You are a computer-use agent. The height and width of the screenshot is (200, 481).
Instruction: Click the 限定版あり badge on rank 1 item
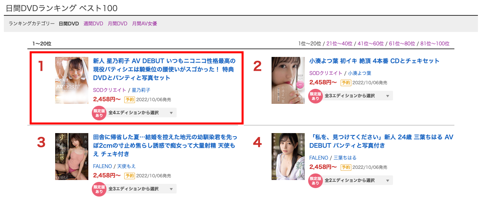pyautogui.click(x=99, y=113)
